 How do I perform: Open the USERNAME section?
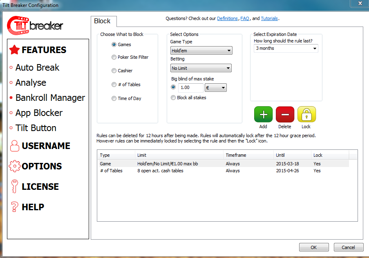click(x=46, y=146)
